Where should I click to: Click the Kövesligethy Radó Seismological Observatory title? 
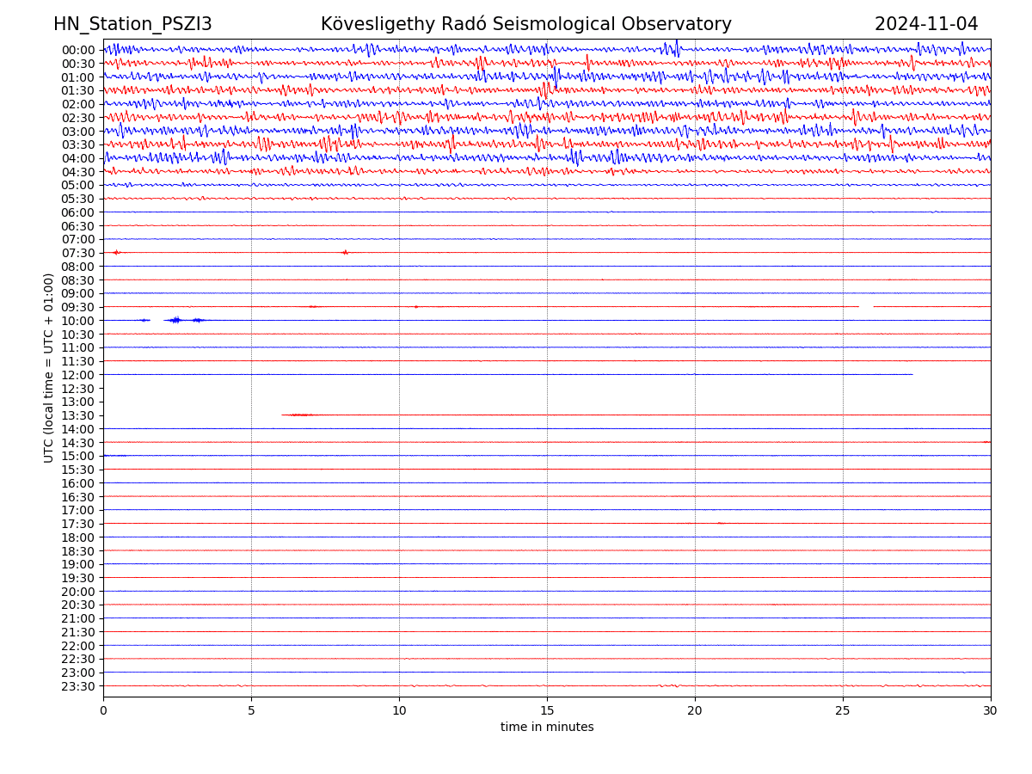(x=525, y=24)
